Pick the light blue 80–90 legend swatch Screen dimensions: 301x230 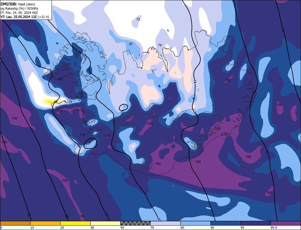pos(195,223)
